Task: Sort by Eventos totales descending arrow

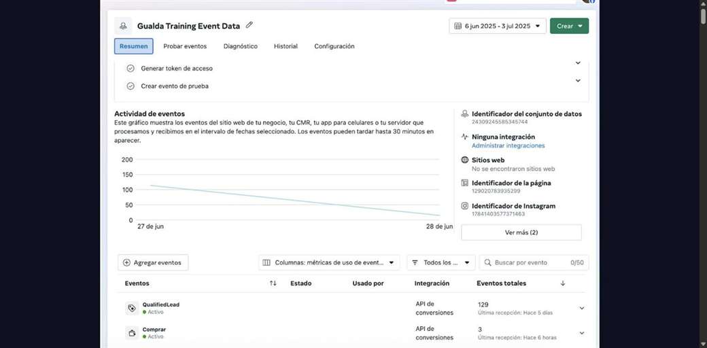Action: [x=563, y=283]
